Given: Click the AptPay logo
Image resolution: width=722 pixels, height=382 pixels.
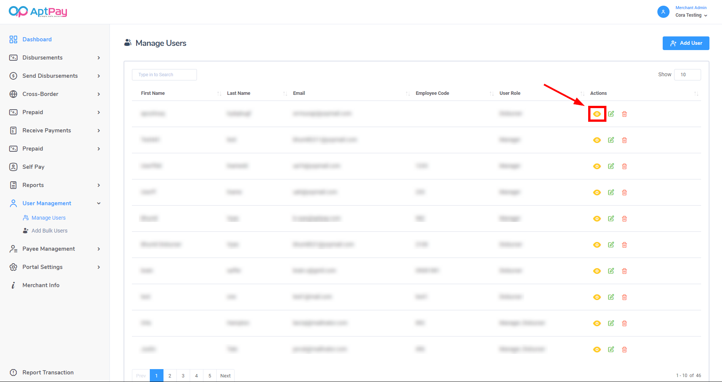Looking at the screenshot, I should pos(38,12).
